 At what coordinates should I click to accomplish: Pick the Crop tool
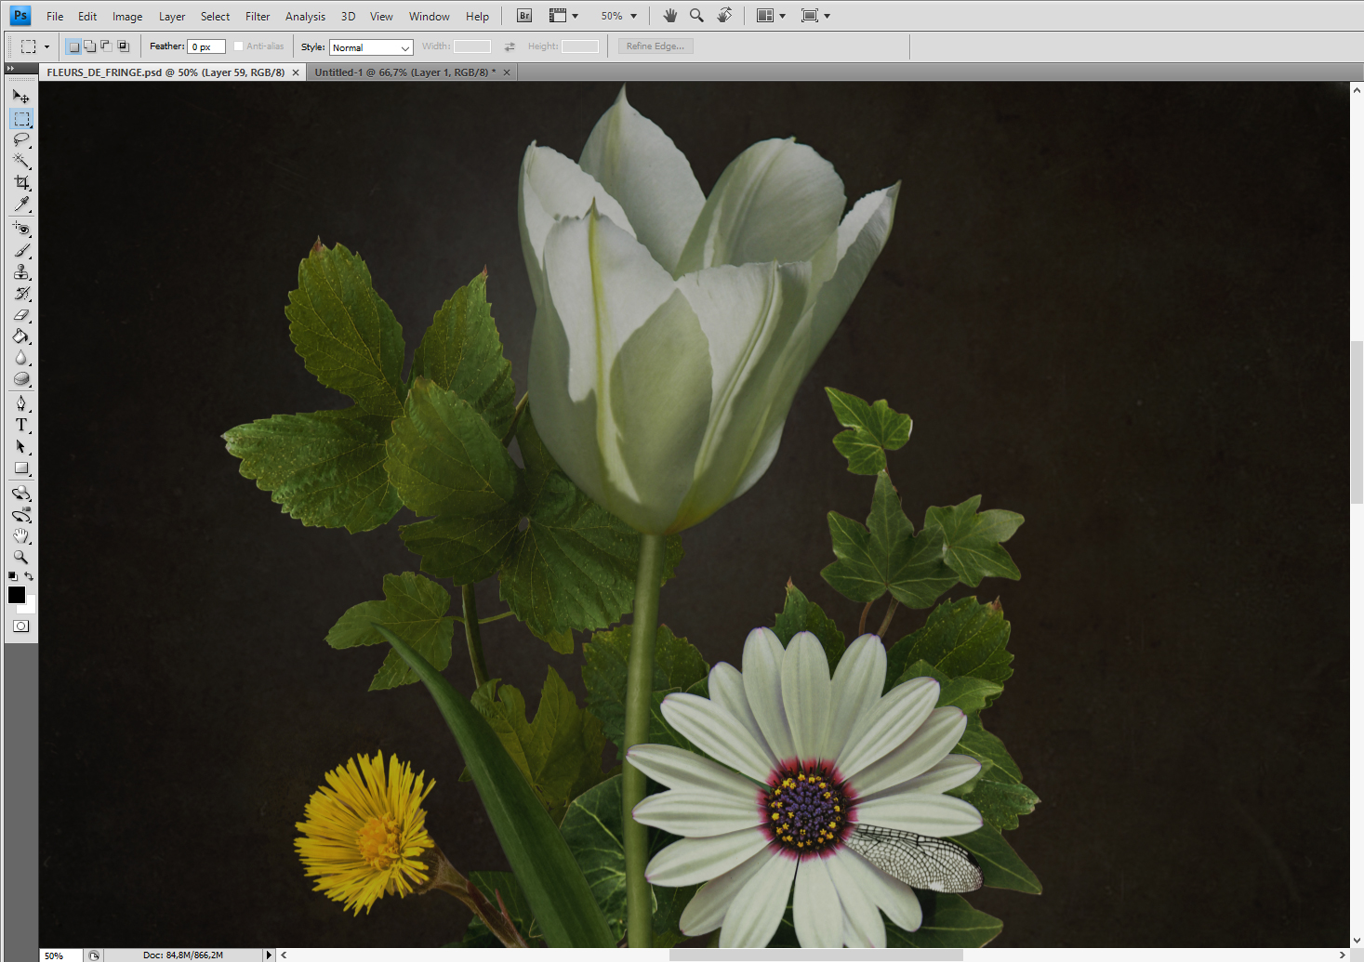click(x=21, y=183)
